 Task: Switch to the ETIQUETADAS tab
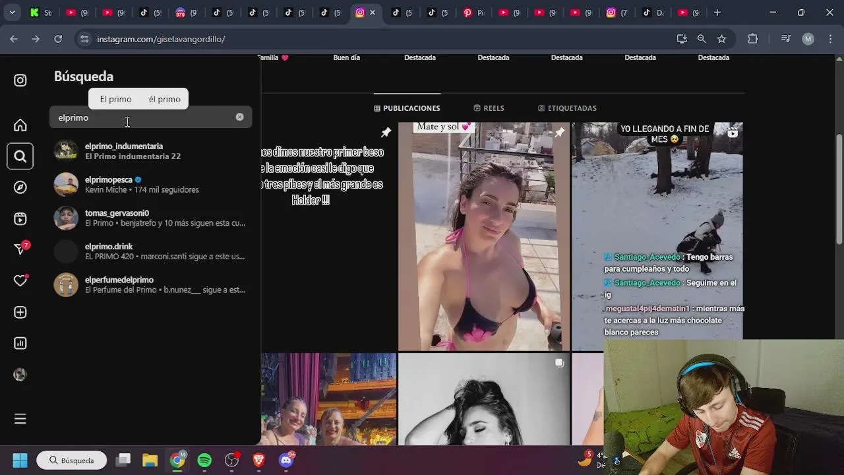[567, 108]
